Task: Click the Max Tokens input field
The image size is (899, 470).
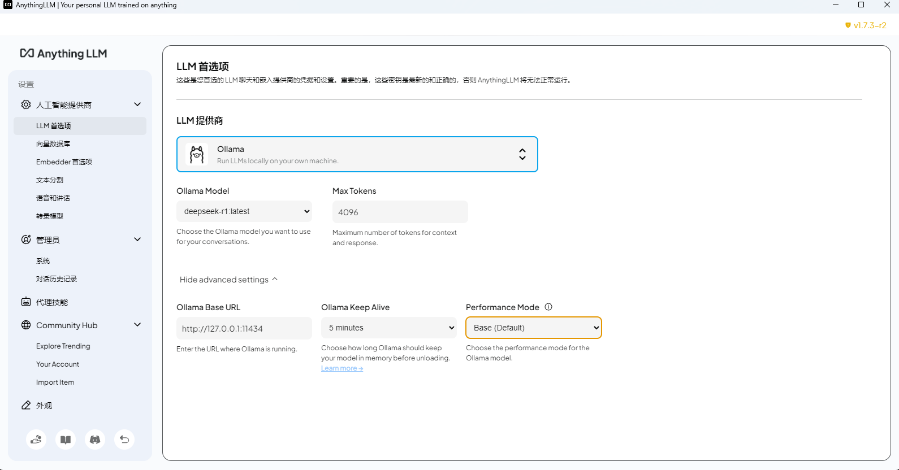Action: point(400,212)
